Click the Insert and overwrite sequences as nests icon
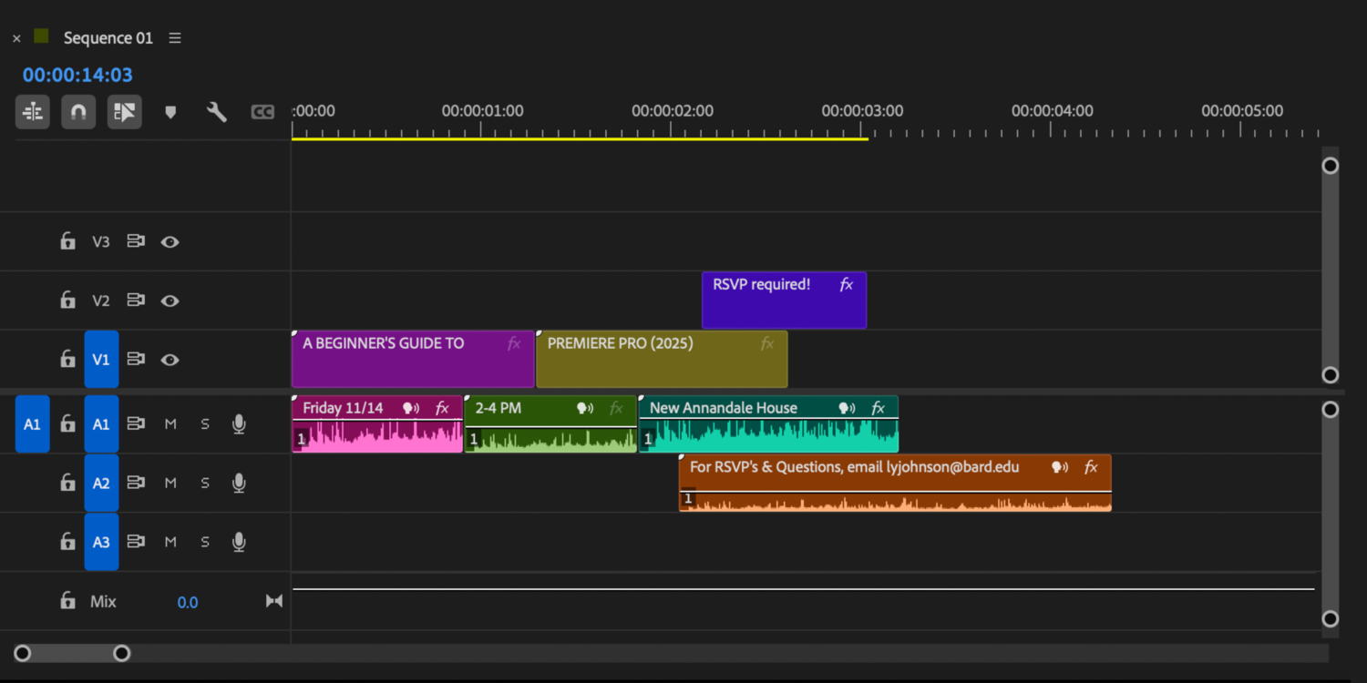This screenshot has width=1367, height=683. click(33, 112)
